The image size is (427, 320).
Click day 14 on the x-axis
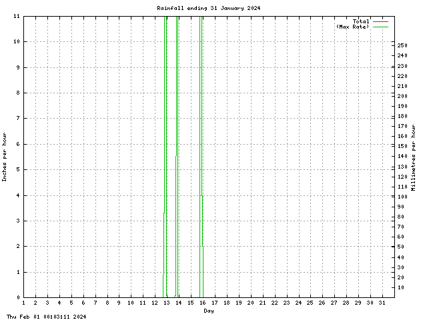point(179,303)
